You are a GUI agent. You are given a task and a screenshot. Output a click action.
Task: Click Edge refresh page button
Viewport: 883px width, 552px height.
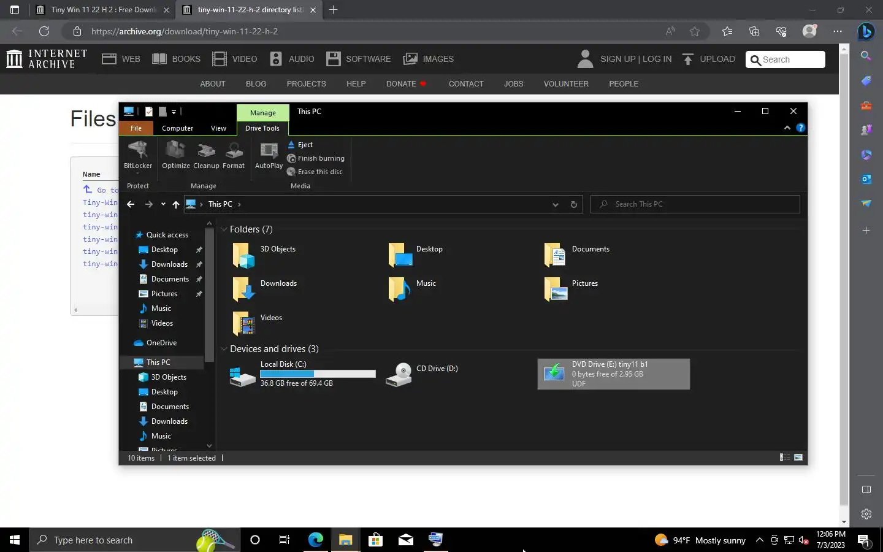click(x=44, y=31)
